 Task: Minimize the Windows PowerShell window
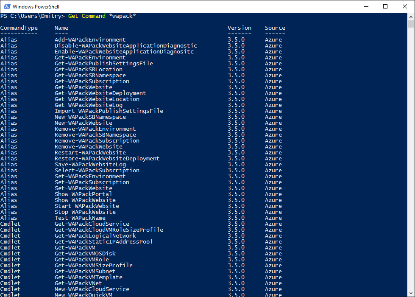pyautogui.click(x=366, y=6)
